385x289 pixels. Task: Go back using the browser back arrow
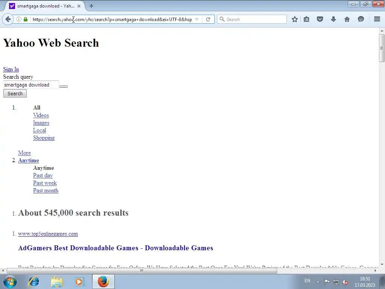8,19
